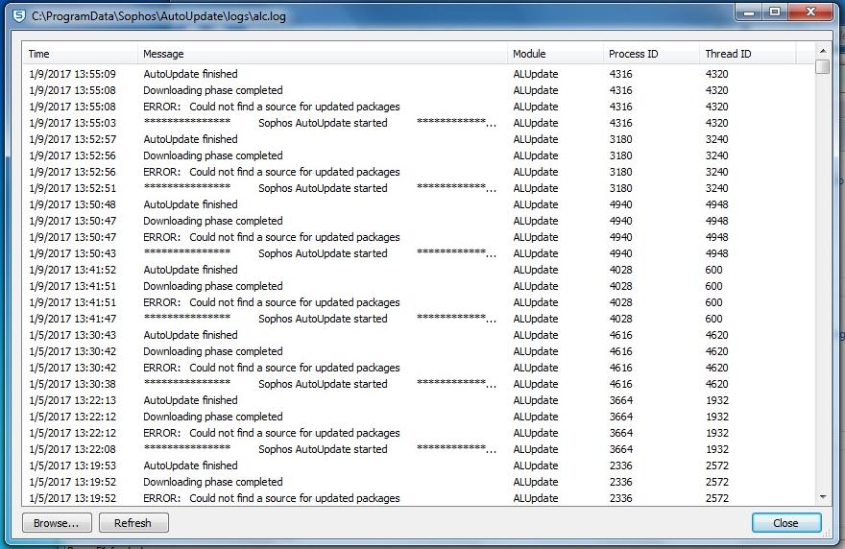Select Sophos AutoUpdate started row at 13:55:03
This screenshot has width=845, height=549.
[419, 123]
